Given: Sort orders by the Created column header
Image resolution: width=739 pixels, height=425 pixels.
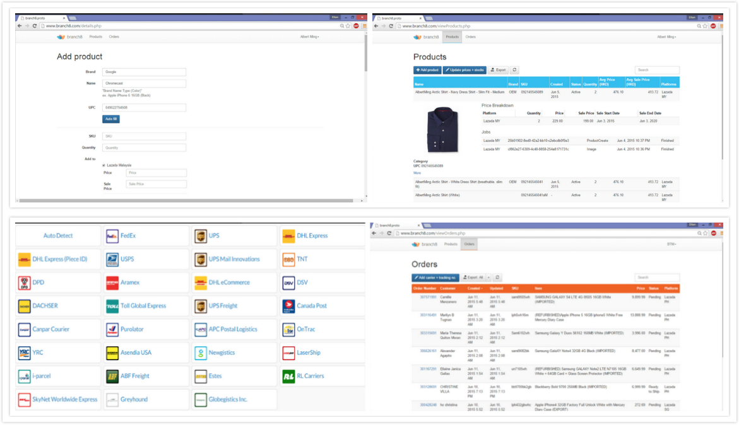Looking at the screenshot, I should coord(475,289).
